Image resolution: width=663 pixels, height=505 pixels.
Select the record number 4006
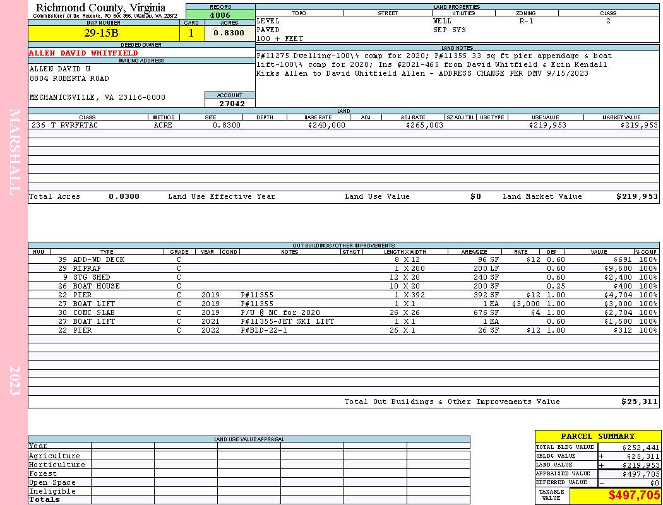tap(220, 15)
